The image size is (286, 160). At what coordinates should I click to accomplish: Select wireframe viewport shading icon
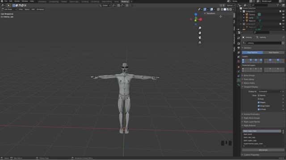[x=222, y=9]
